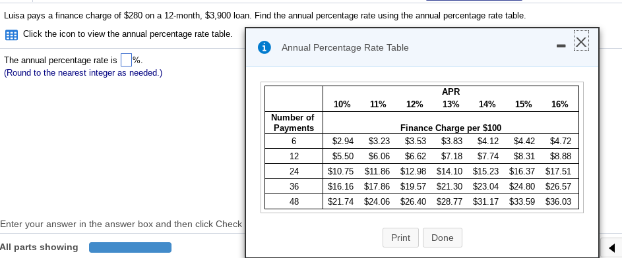Click the $36.03 table cell
The image size is (622, 258).
[x=559, y=201]
